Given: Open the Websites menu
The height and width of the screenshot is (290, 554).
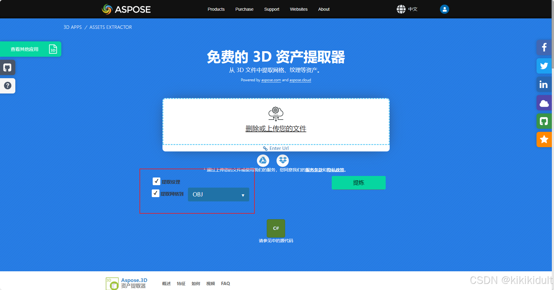Looking at the screenshot, I should click(x=299, y=9).
